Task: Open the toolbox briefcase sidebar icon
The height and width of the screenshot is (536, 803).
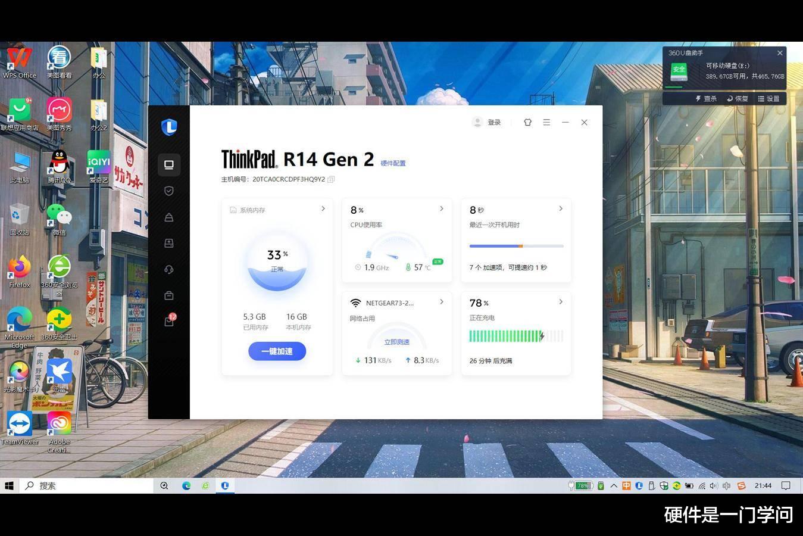Action: click(x=169, y=295)
